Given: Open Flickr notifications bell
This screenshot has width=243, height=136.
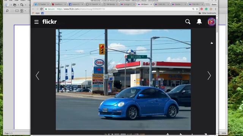Looking at the screenshot, I should point(199,22).
